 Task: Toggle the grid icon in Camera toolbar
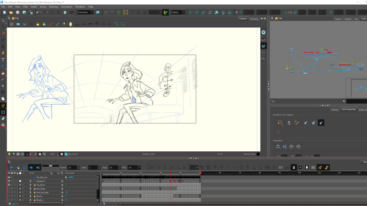11,24
